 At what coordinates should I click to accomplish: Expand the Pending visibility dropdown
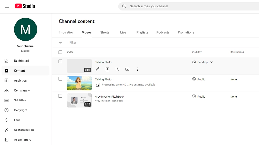[x=211, y=62]
